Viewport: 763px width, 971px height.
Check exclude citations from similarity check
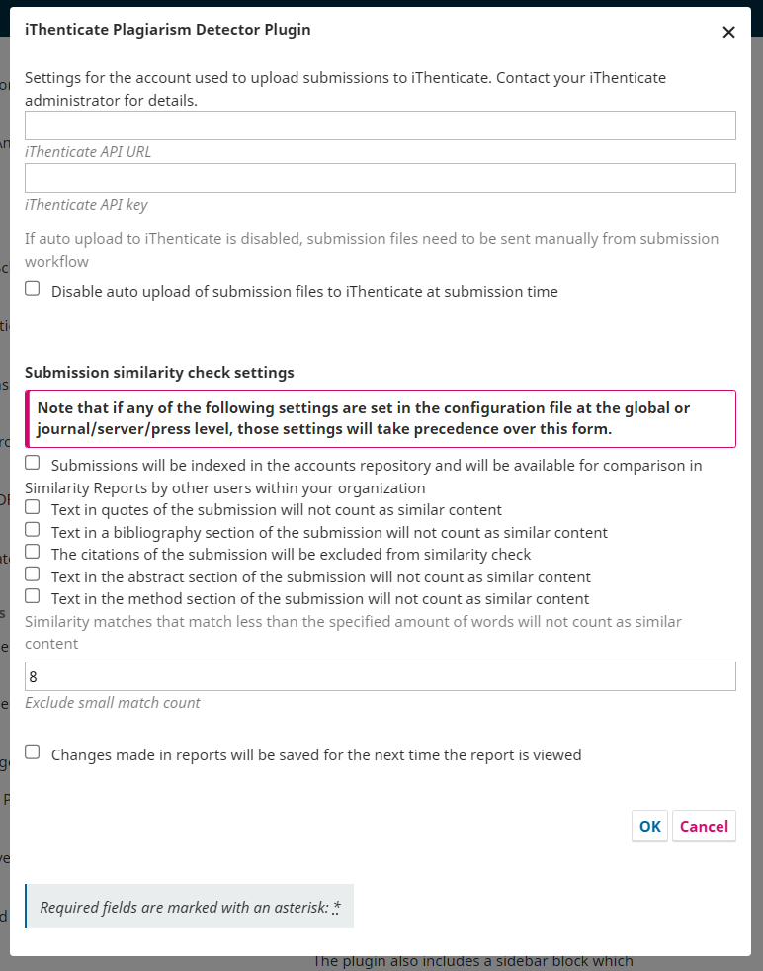click(x=33, y=552)
